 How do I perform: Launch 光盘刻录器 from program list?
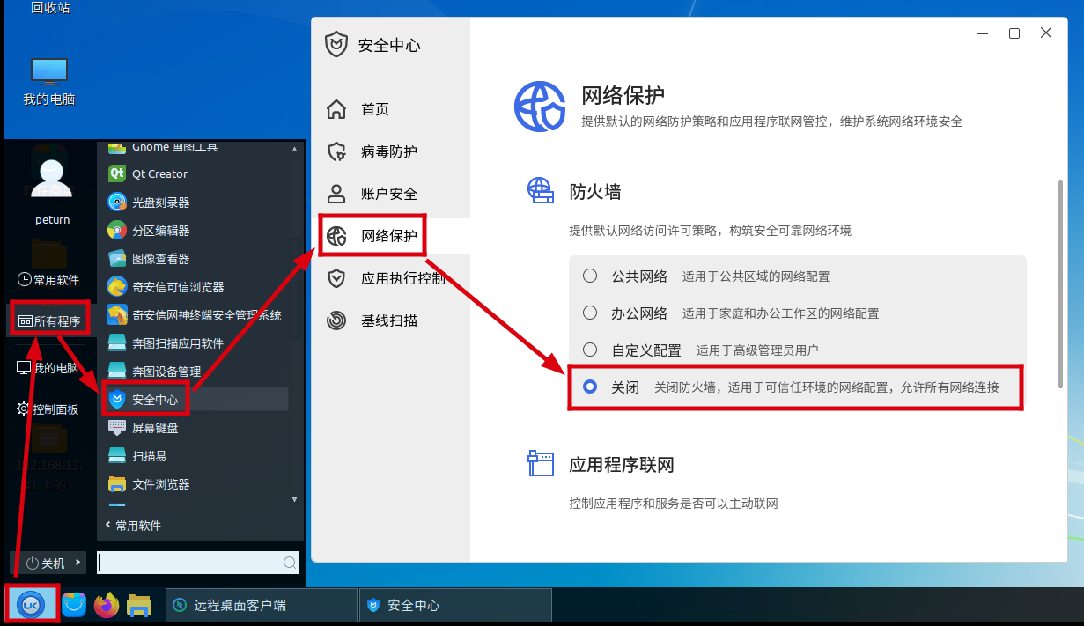click(x=117, y=203)
